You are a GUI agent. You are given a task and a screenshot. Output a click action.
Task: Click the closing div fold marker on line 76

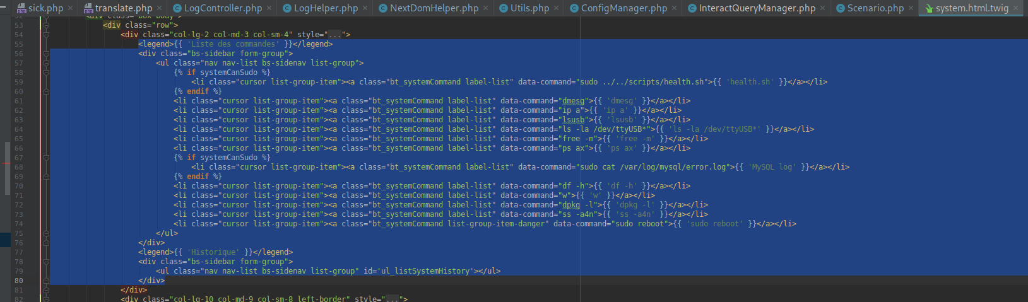pyautogui.click(x=46, y=243)
